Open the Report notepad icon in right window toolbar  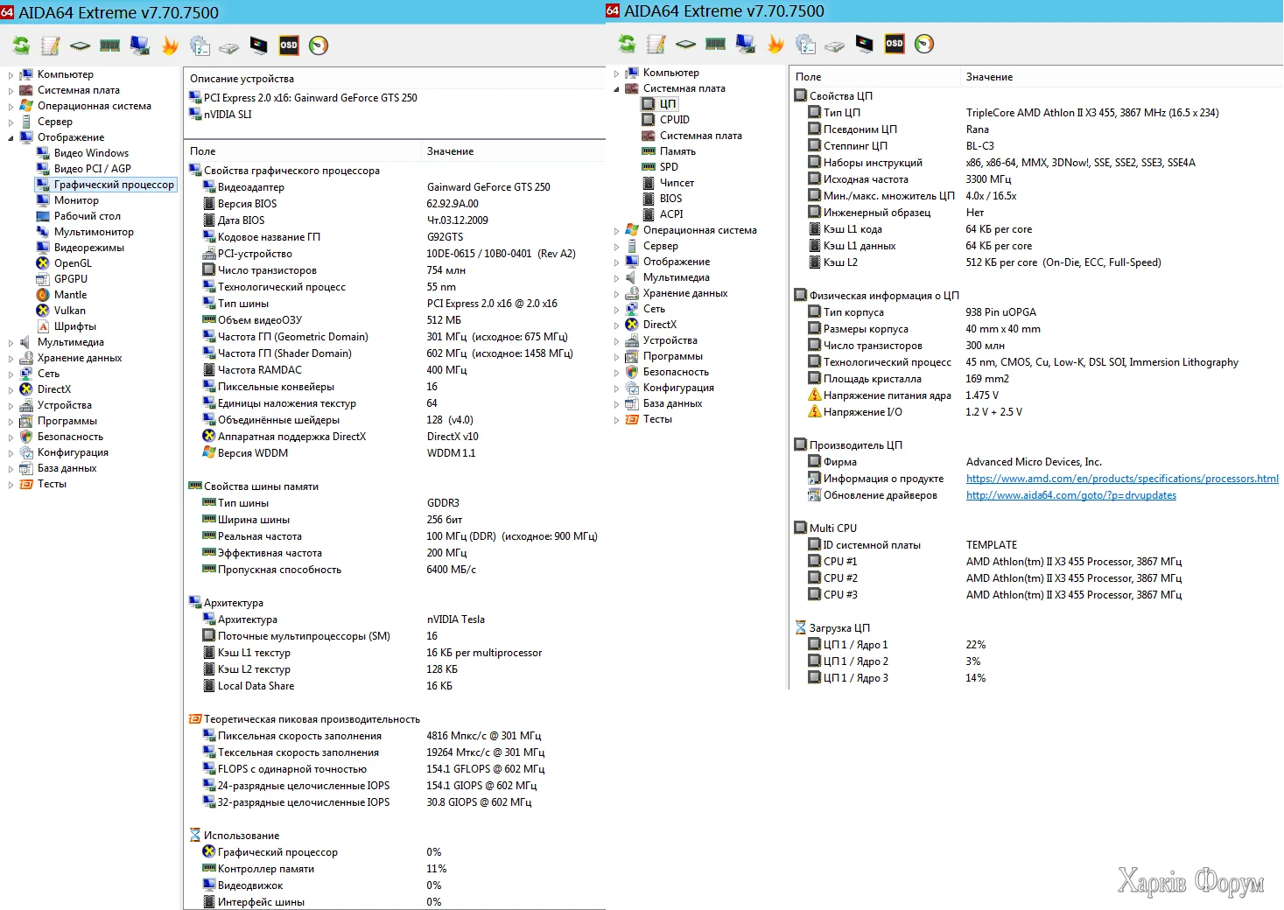pyautogui.click(x=656, y=44)
